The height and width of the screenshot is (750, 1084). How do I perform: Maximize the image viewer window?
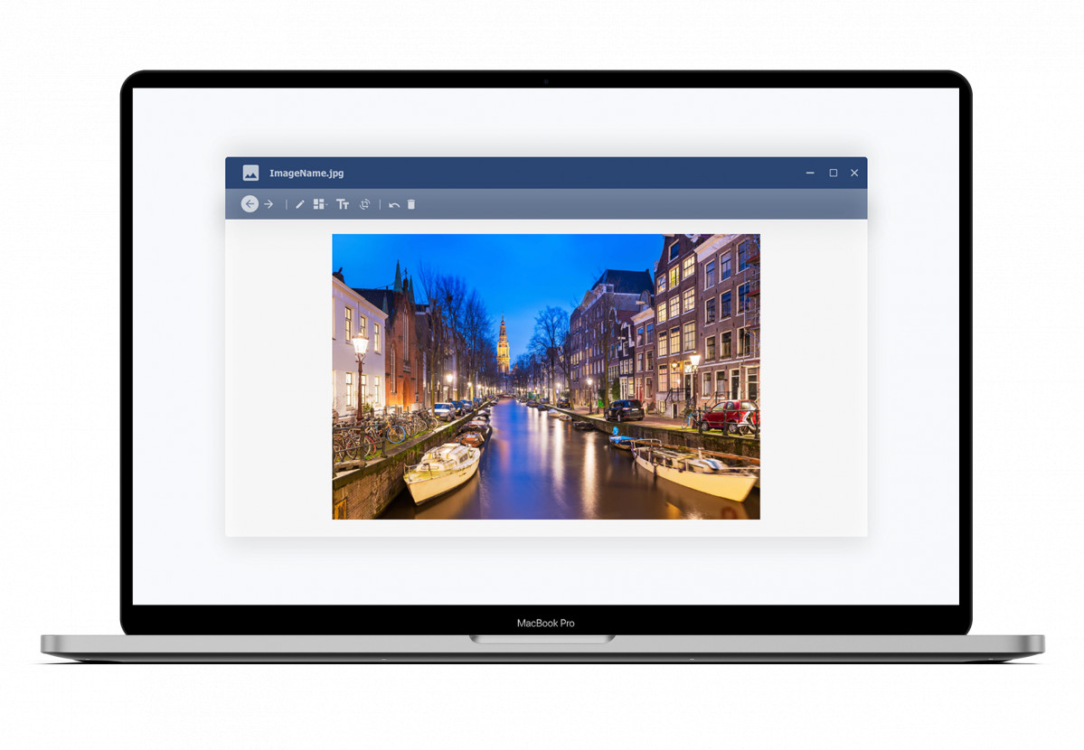pos(833,173)
